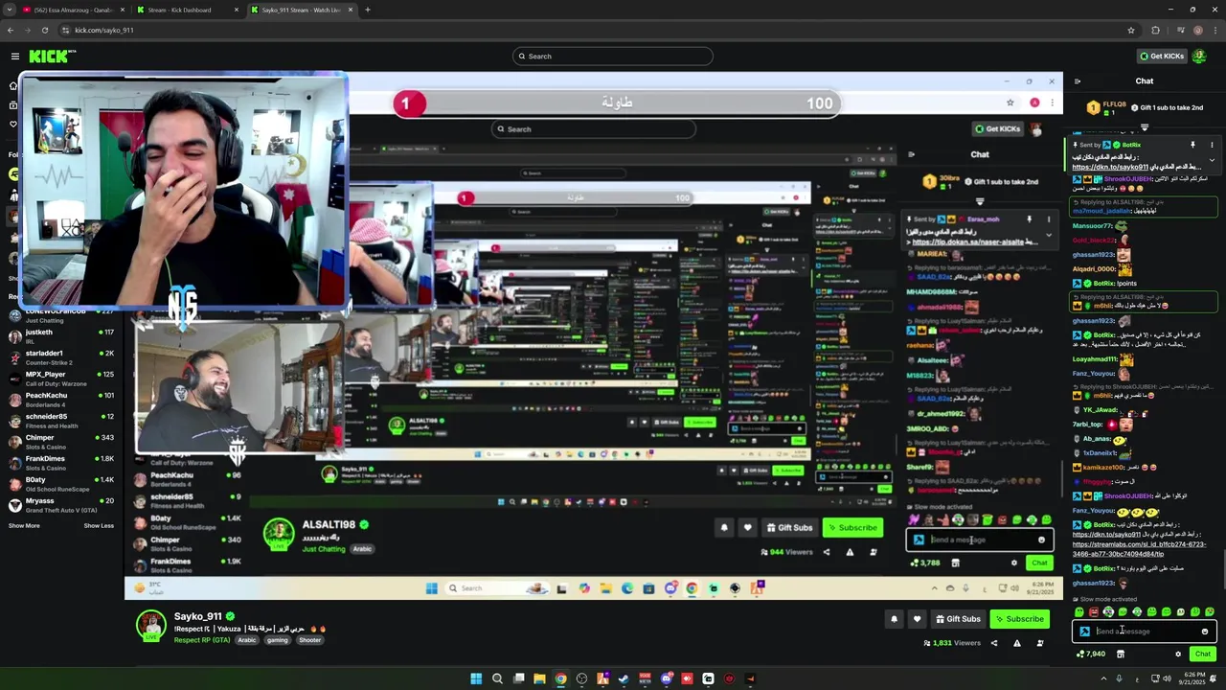This screenshot has height=690, width=1226.
Task: Open the streamlabs.com tip link in chat
Action: [1138, 549]
